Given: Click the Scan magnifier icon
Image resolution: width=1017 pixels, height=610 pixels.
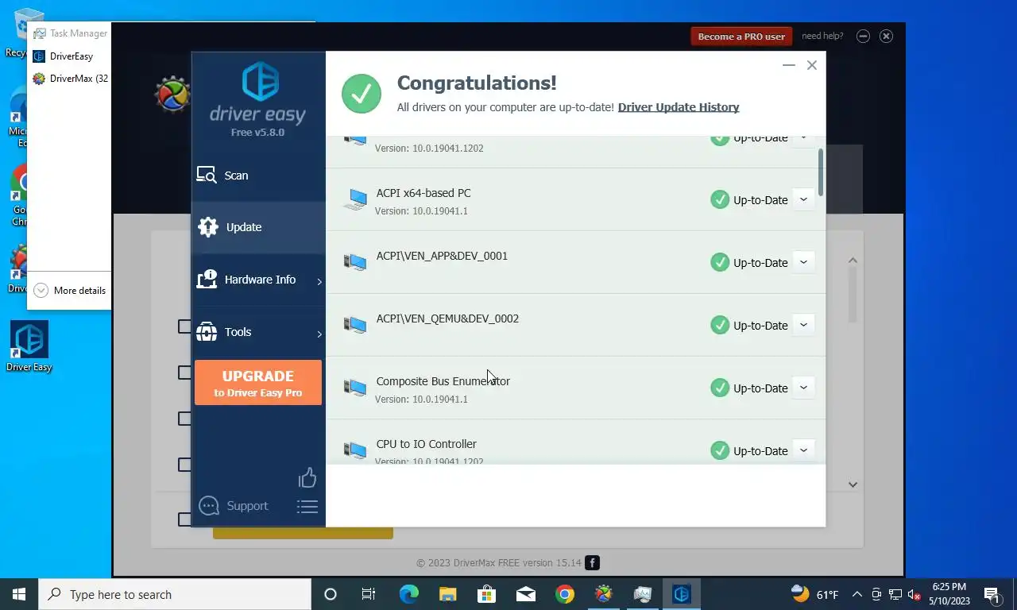Looking at the screenshot, I should (x=207, y=176).
